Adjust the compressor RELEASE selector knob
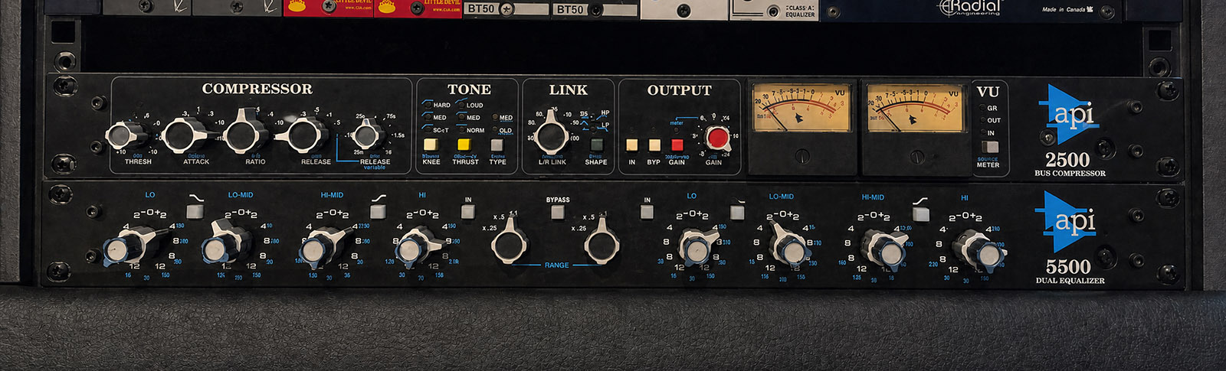Viewport: 1226px width, 371px height. (301, 135)
